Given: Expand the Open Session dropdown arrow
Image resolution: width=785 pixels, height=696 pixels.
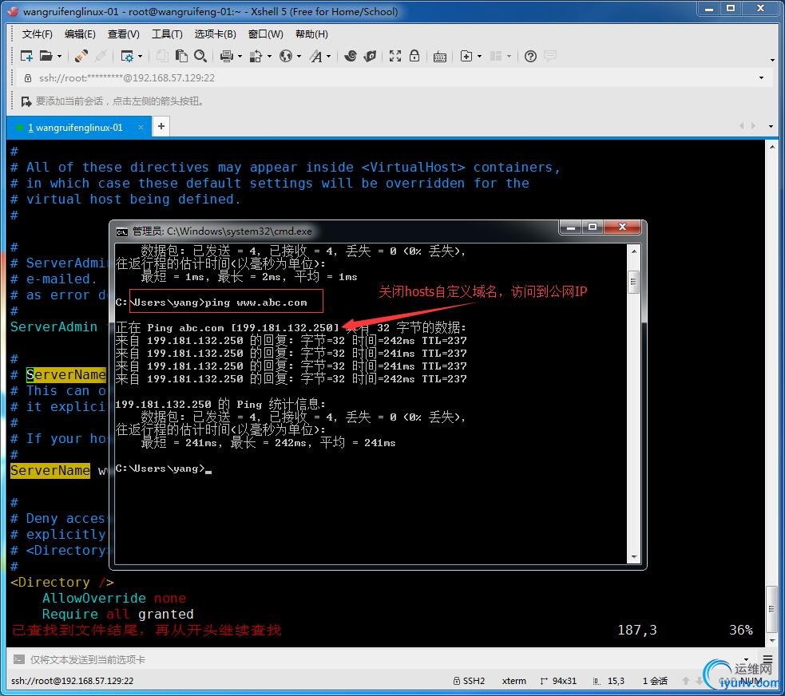Looking at the screenshot, I should 59,56.
